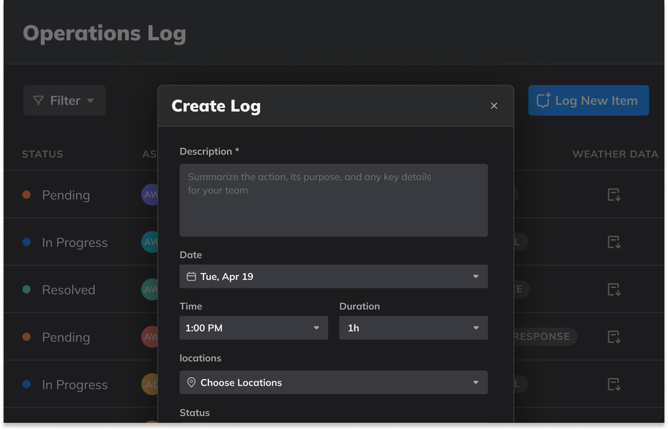Open the Duration dropdown showing 1h

point(413,328)
